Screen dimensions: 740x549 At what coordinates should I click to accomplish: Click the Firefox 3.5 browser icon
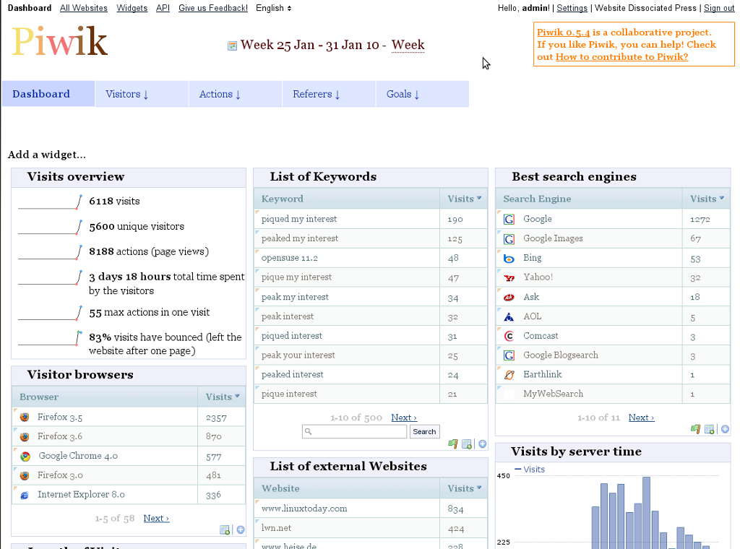click(x=25, y=417)
